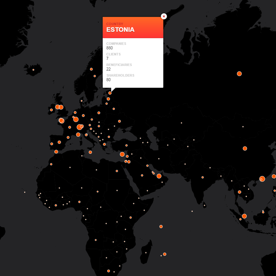This screenshot has width=276, height=276.
Task: Select the larger marker in South Africa
Action: [x=108, y=271]
